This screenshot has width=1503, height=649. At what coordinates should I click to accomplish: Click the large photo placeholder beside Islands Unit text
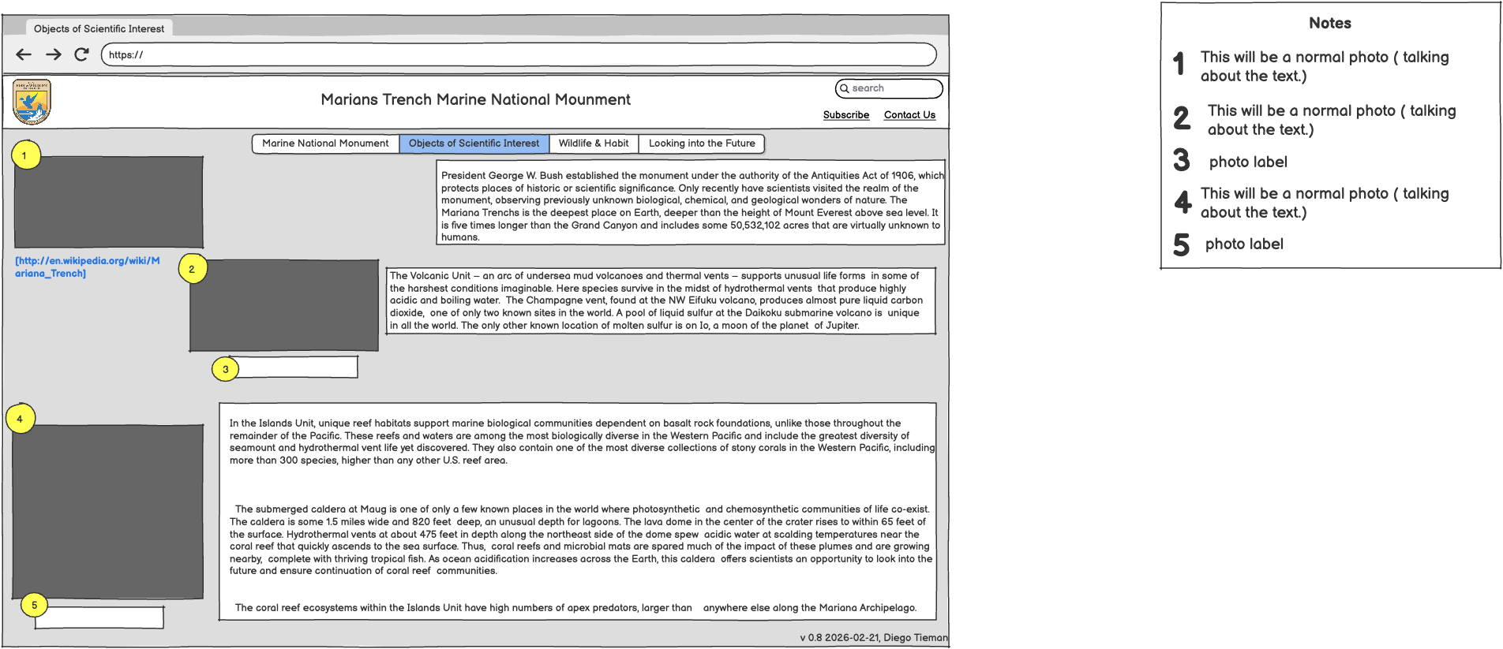tap(108, 512)
